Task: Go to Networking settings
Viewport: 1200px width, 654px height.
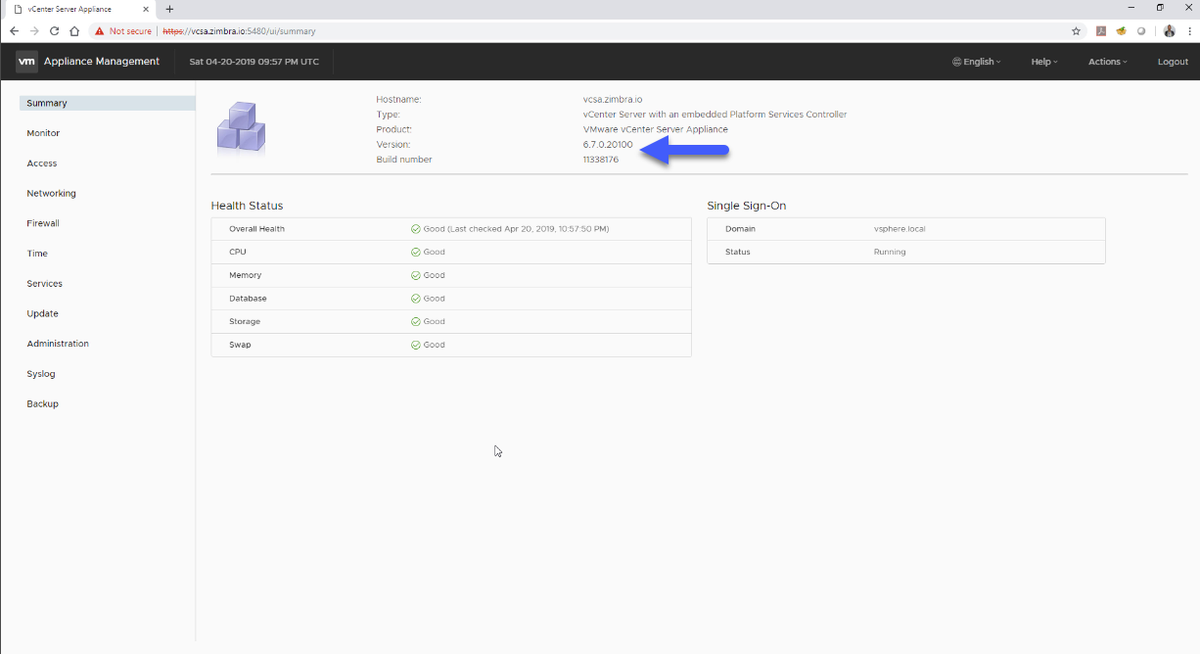Action: [x=51, y=194]
